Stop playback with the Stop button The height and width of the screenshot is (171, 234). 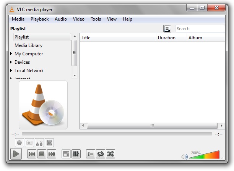42,154
